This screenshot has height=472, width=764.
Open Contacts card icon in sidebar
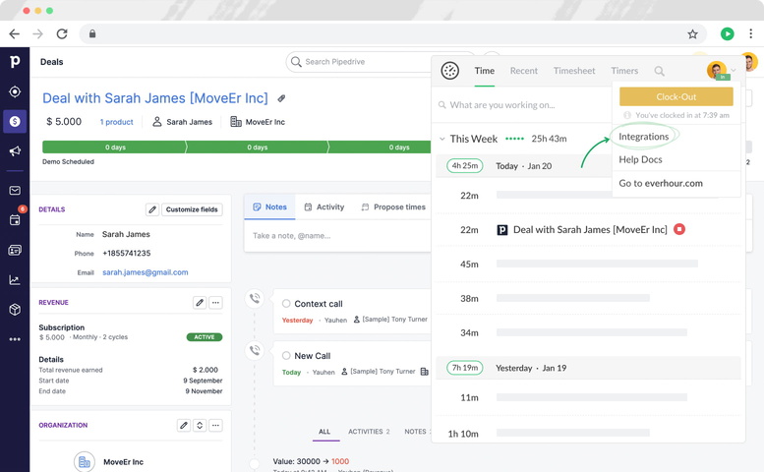coord(15,251)
